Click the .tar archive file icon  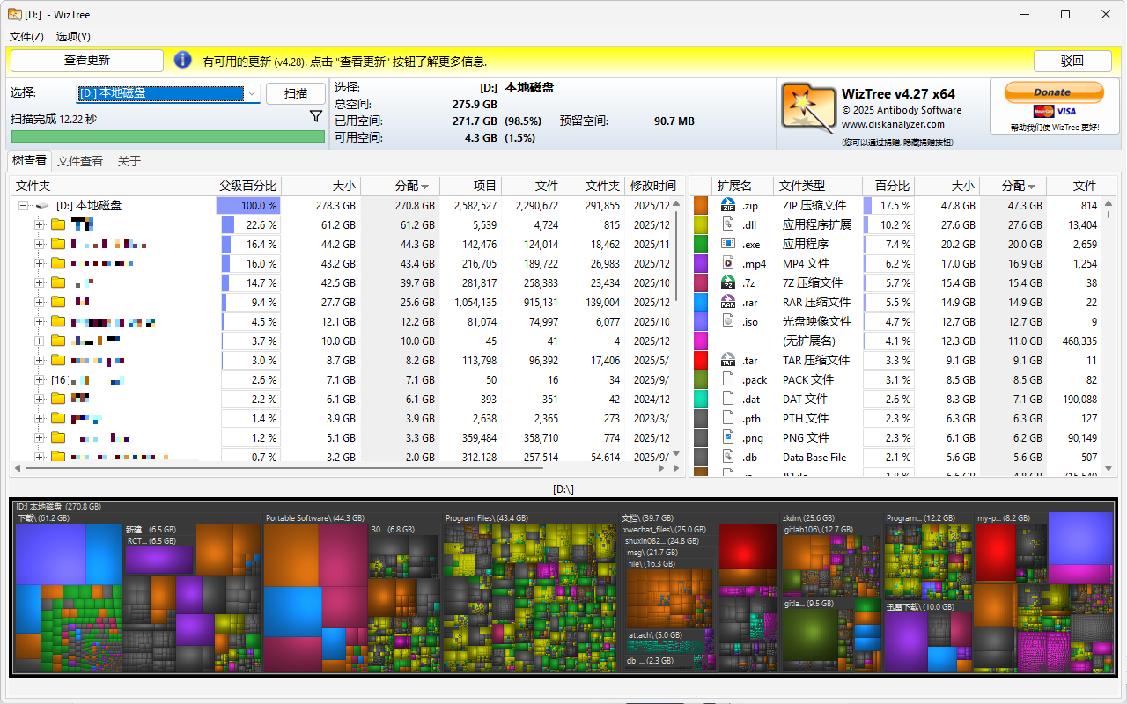click(728, 360)
